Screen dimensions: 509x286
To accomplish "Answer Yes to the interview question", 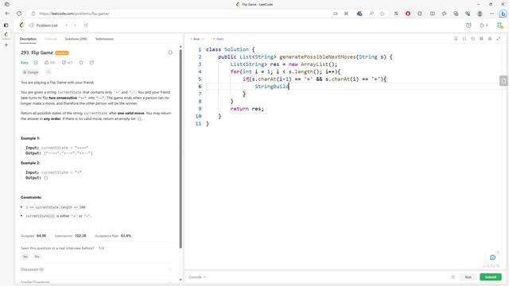I will tap(25, 257).
